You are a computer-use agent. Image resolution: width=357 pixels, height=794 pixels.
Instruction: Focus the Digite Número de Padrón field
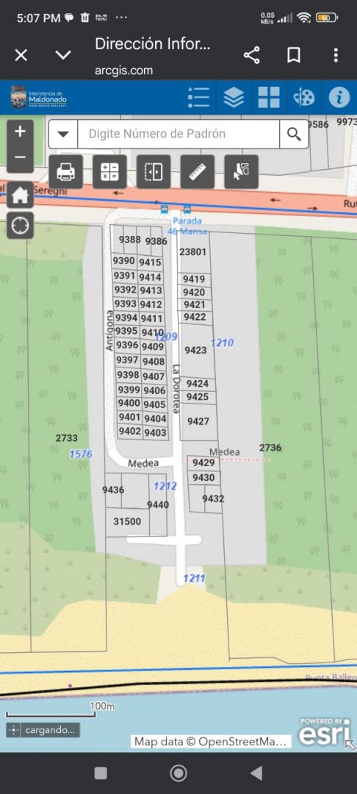click(178, 135)
